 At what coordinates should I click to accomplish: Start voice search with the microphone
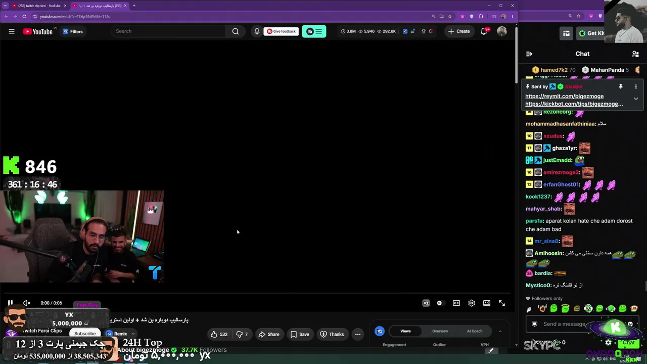[257, 31]
